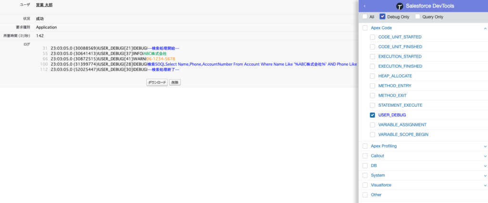Check the METHOD_EXIT checkbox
Screen dimensions: 488x203
[x=372, y=96]
